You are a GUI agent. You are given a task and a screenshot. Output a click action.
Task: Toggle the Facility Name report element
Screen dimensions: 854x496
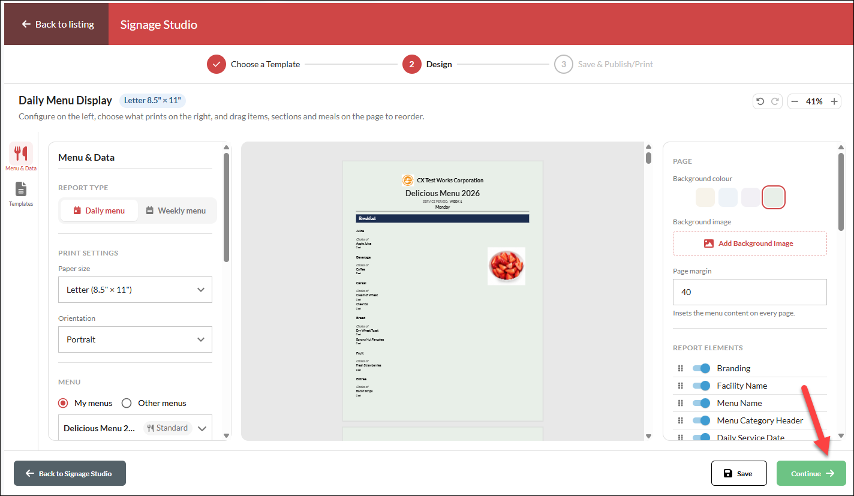[x=701, y=386]
